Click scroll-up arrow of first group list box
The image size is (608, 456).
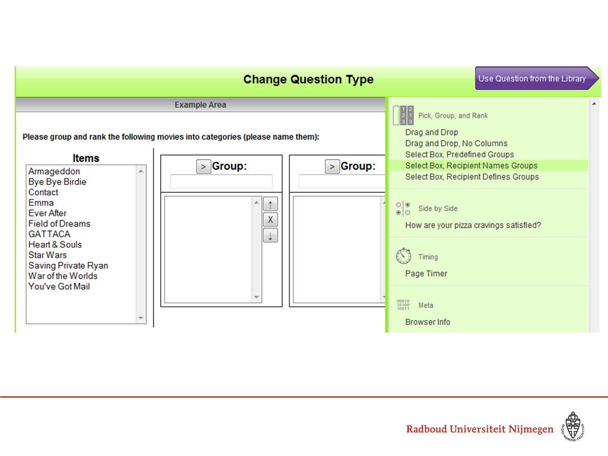point(257,203)
